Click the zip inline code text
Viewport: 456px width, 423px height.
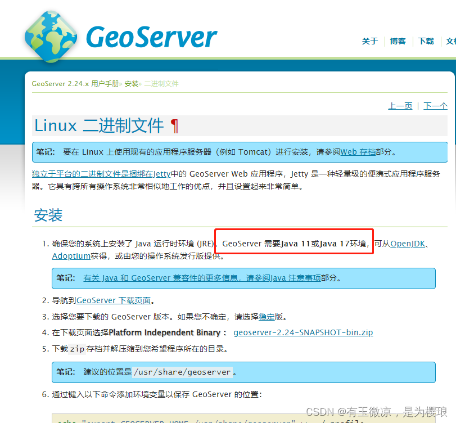point(77,349)
